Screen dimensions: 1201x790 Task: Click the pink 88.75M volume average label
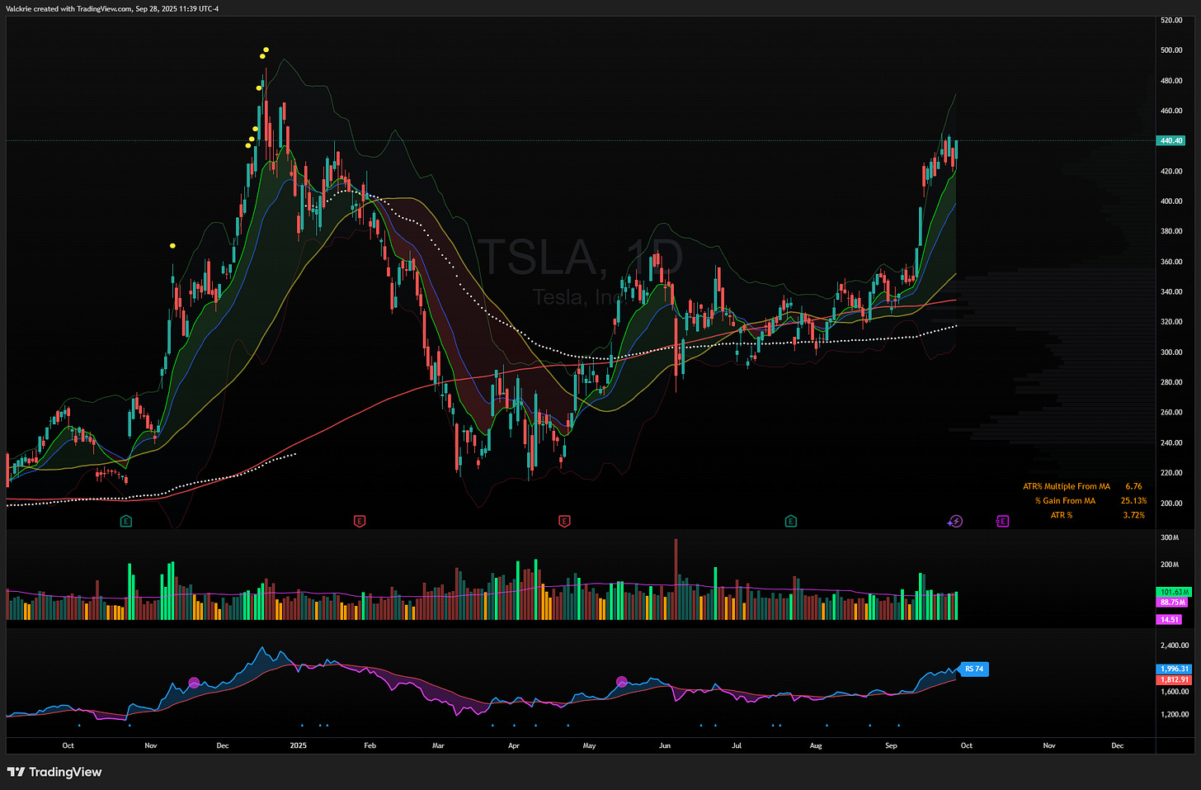tap(1172, 603)
